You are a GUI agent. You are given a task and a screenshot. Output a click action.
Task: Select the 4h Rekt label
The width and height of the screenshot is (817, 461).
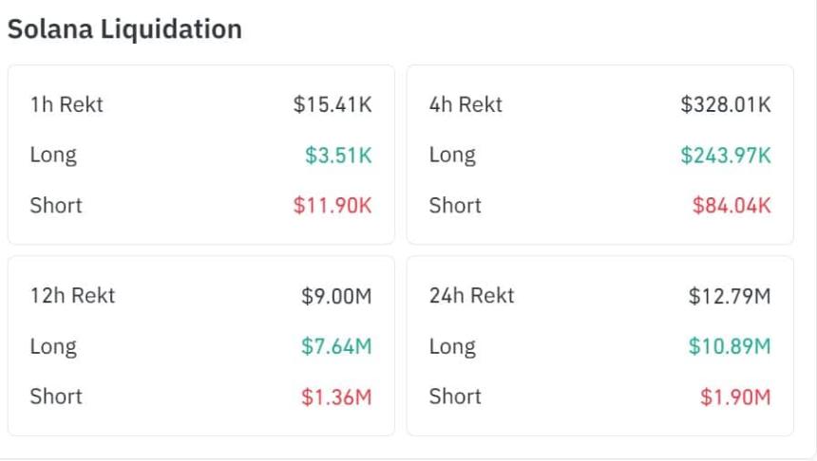pos(465,104)
